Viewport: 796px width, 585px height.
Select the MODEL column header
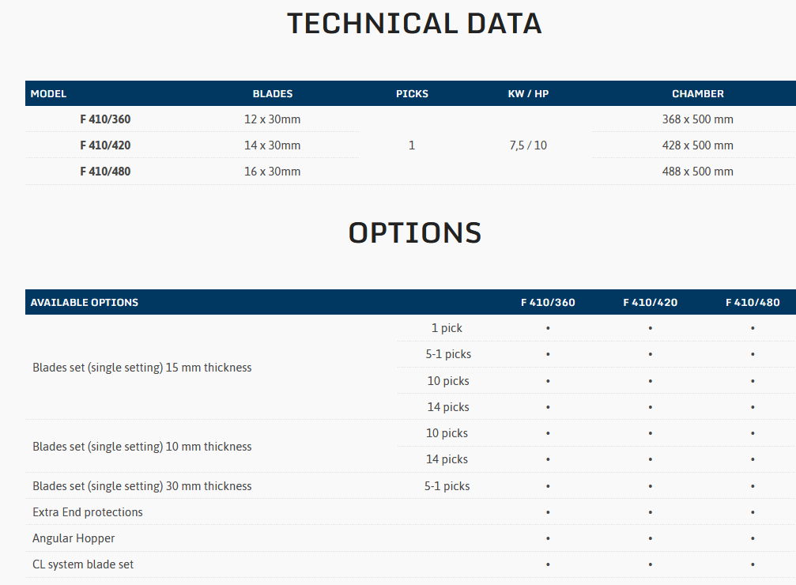(48, 93)
